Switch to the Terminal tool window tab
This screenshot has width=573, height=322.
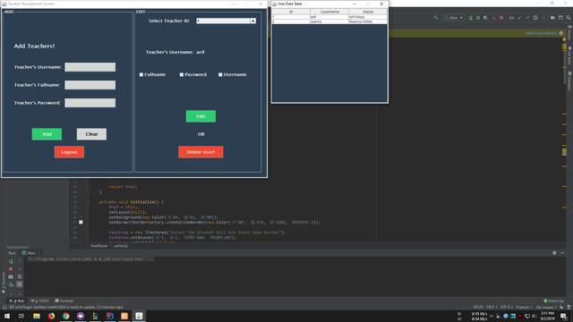click(x=64, y=301)
